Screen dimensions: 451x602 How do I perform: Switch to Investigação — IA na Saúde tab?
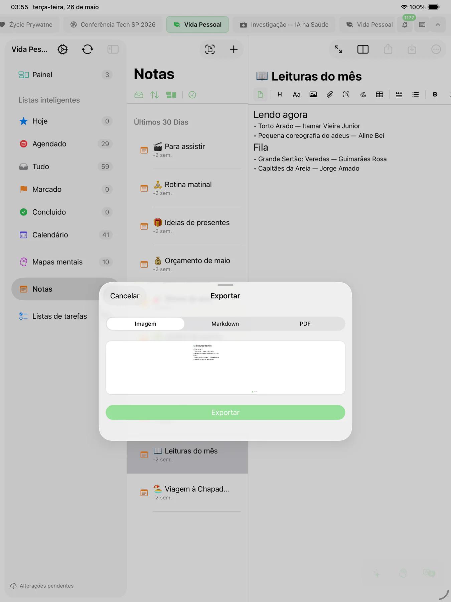[x=284, y=24]
